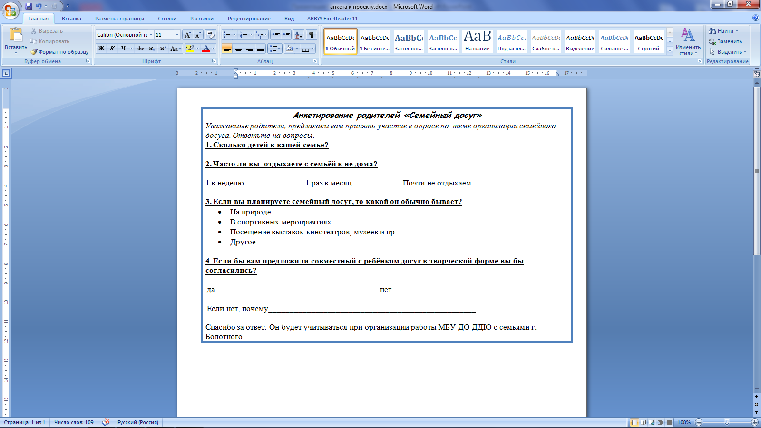Toggle underline (Ч) formatting
Image resolution: width=761 pixels, height=428 pixels.
(124, 49)
